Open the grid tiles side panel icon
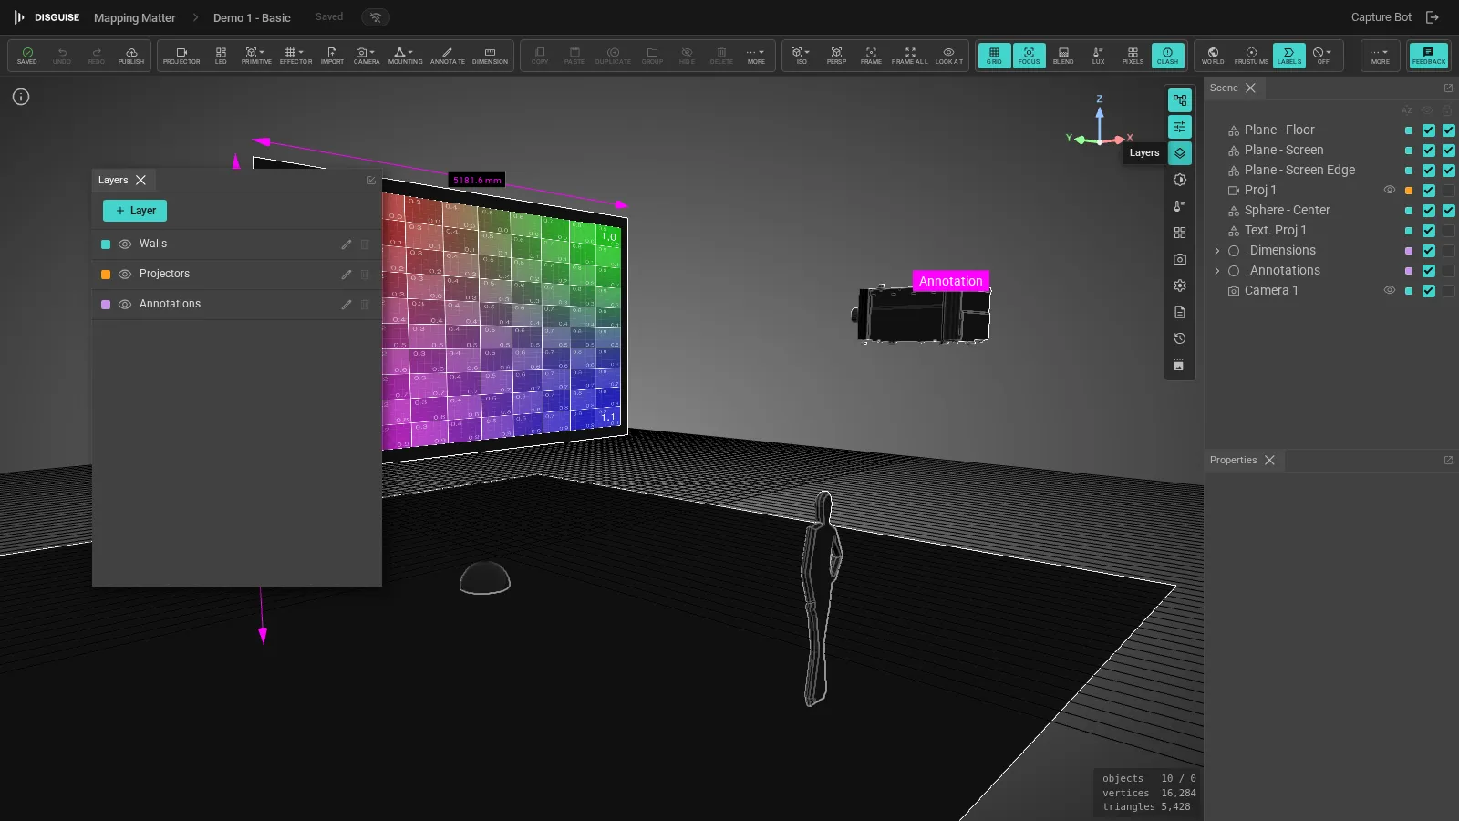 (x=1180, y=233)
